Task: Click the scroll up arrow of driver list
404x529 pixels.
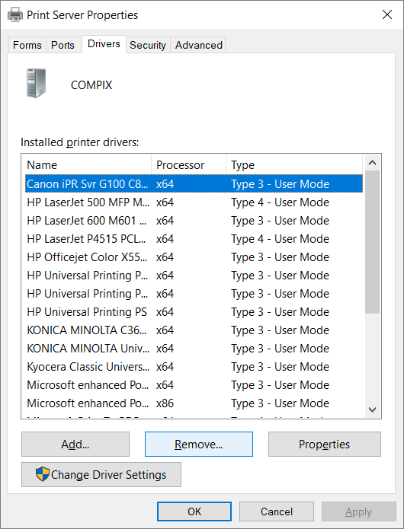Action: (372, 163)
